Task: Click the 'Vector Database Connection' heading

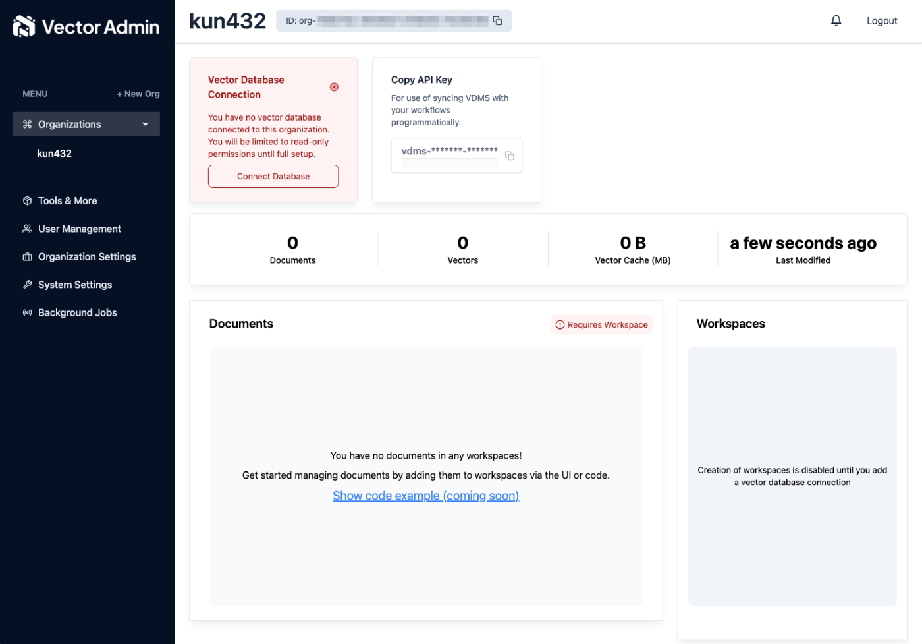Action: (x=246, y=87)
